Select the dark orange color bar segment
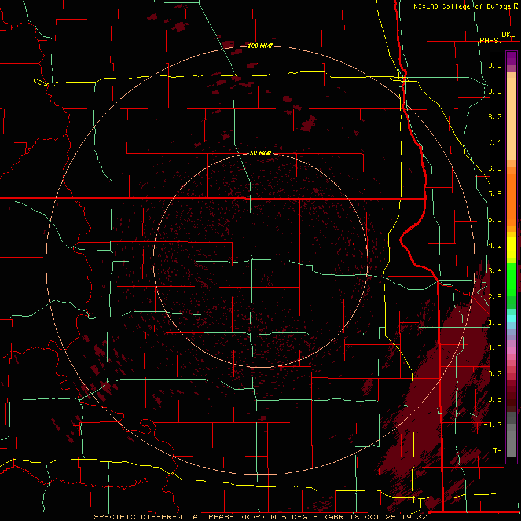The height and width of the screenshot is (521, 521). (x=511, y=199)
